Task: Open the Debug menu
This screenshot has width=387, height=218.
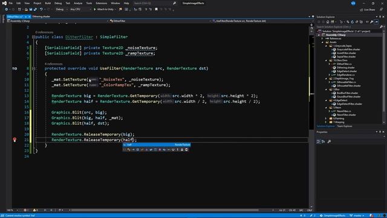Action: (58, 3)
